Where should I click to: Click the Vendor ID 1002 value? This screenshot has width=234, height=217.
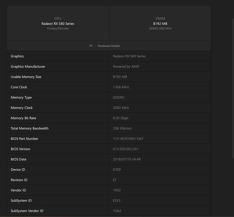pyautogui.click(x=117, y=190)
